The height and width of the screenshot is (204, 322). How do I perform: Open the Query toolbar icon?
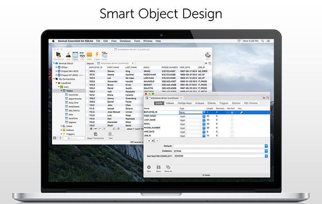pyautogui.click(x=105, y=55)
